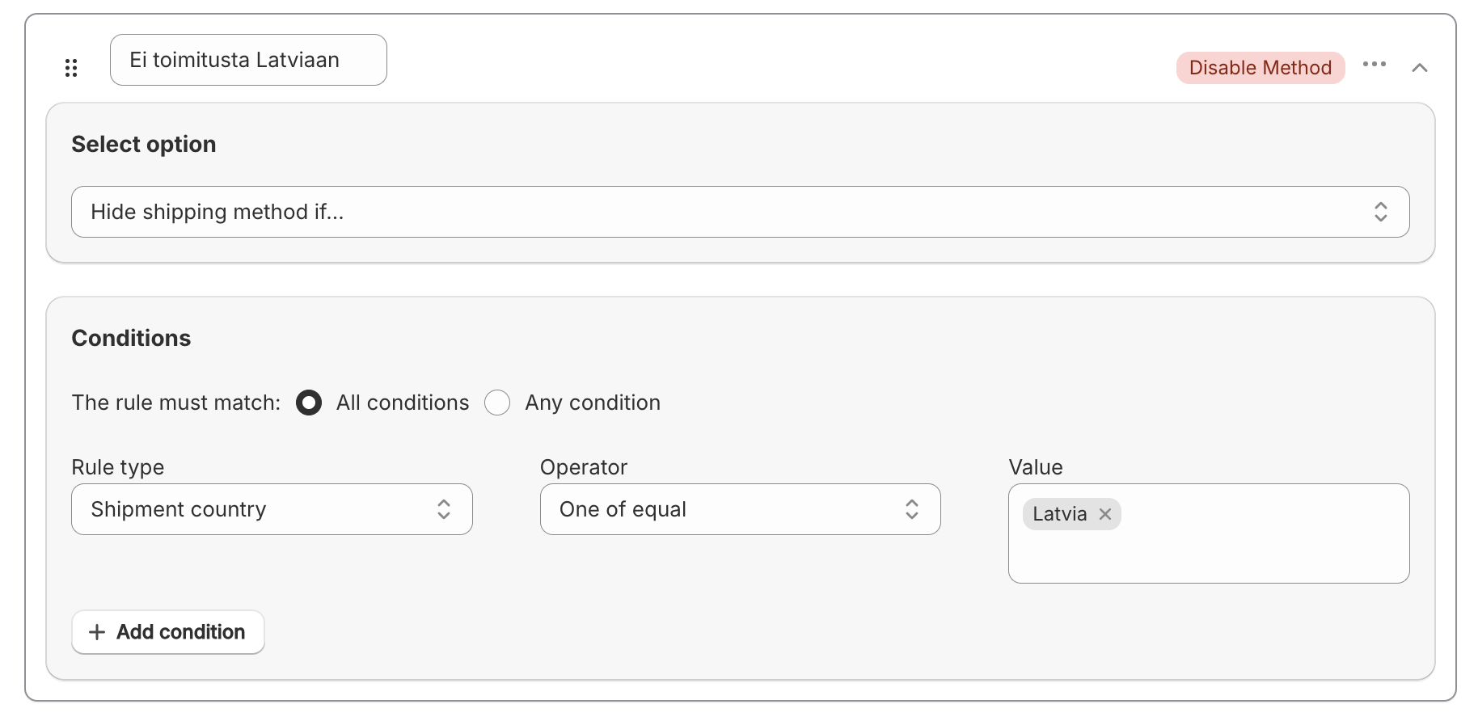Click the arrows icon on Hide shipping method
This screenshot has width=1478, height=721.
(x=1380, y=212)
